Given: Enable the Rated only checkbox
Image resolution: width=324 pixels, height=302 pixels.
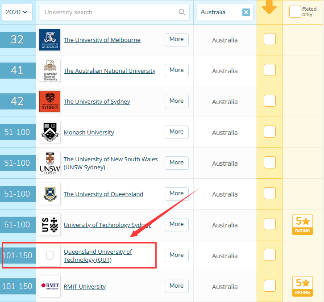Looking at the screenshot, I should click(295, 12).
